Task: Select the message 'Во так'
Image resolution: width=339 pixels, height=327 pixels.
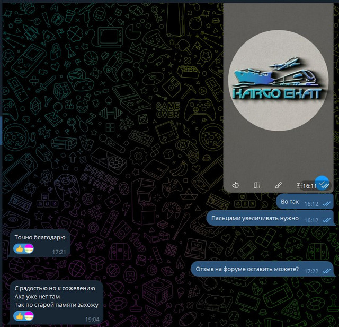Action: pyautogui.click(x=305, y=202)
